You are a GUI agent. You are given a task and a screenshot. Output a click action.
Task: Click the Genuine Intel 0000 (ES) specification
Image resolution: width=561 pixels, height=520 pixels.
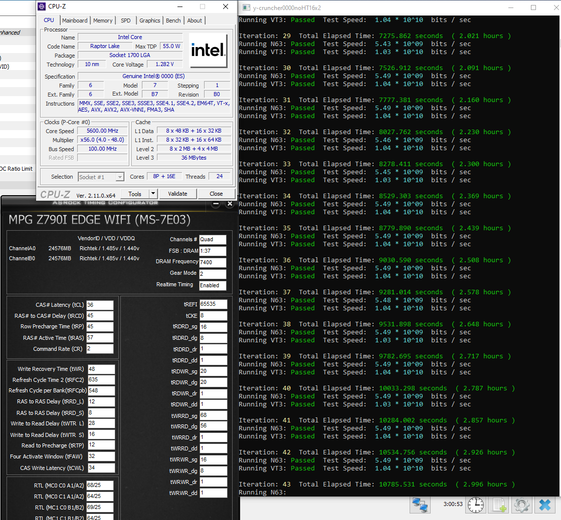pyautogui.click(x=154, y=77)
